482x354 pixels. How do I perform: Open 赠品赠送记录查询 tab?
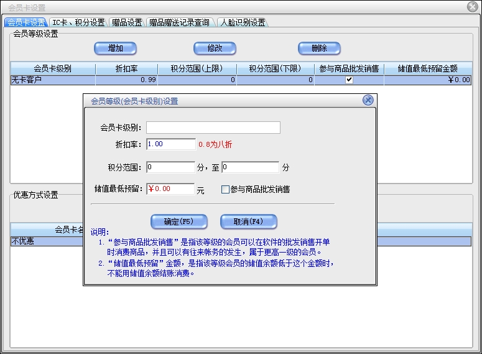179,22
